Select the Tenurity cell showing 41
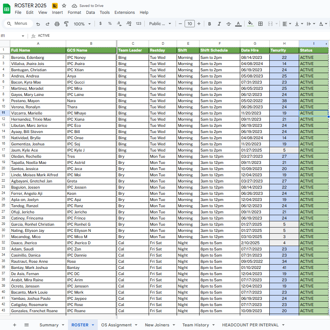The width and height of the screenshot is (330, 330). click(x=284, y=267)
